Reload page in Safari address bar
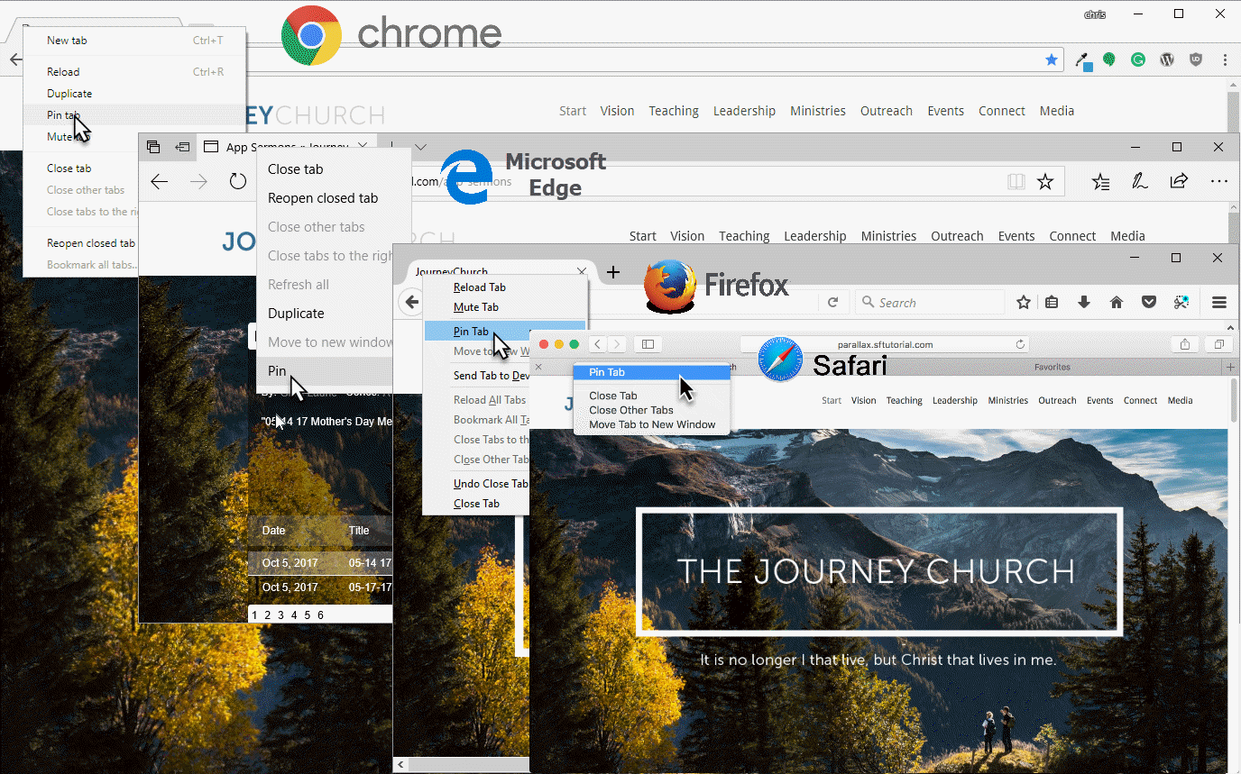 pos(1020,344)
